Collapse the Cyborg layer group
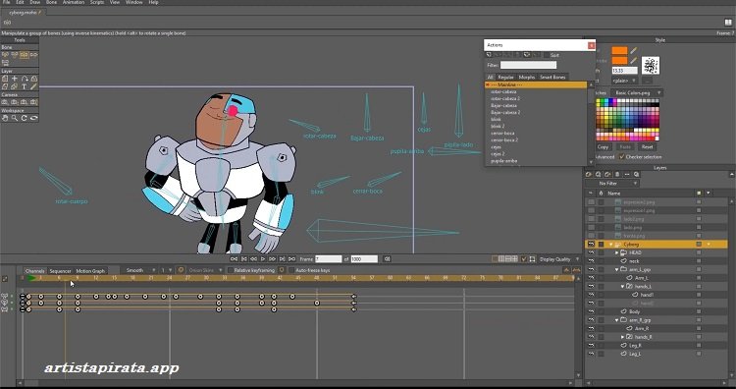Viewport: 736px width, 389px height. click(611, 245)
